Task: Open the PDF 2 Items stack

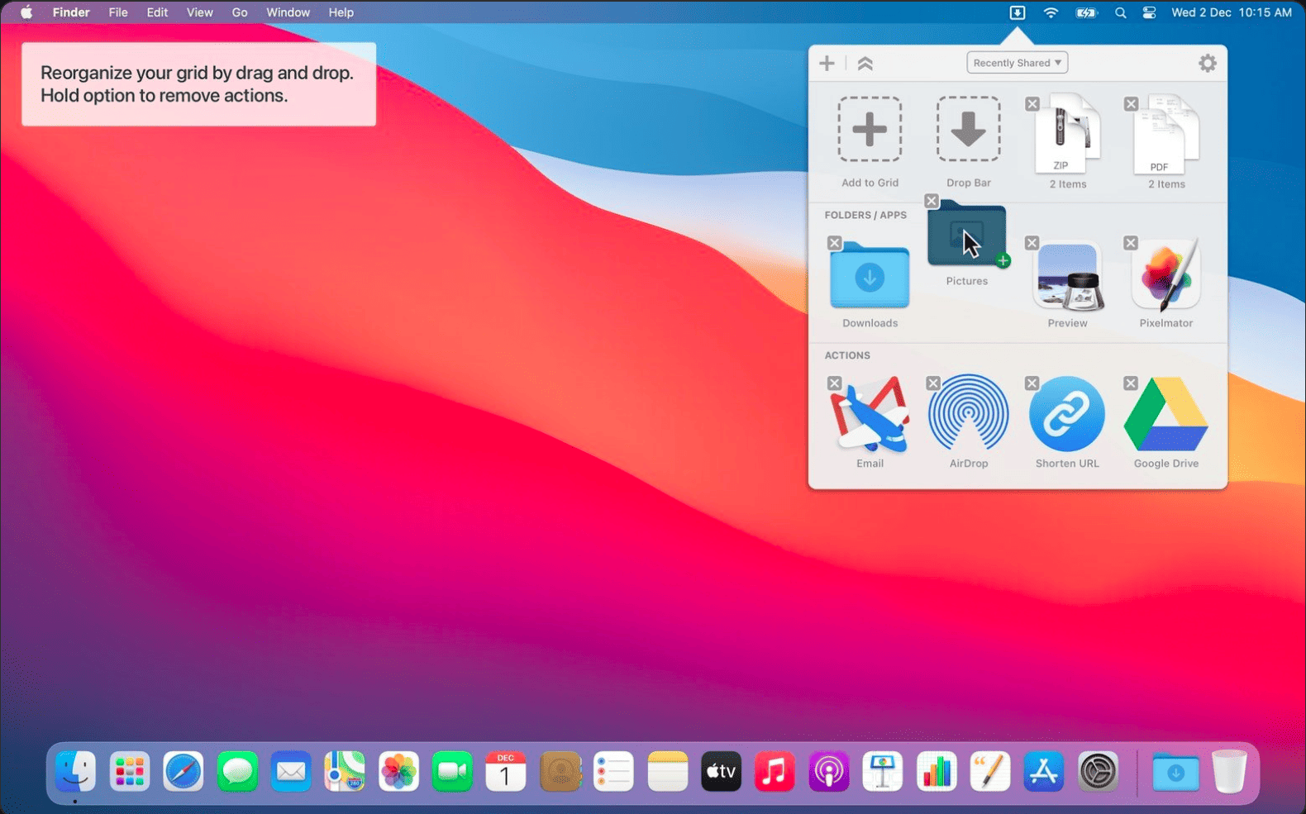Action: (1166, 141)
